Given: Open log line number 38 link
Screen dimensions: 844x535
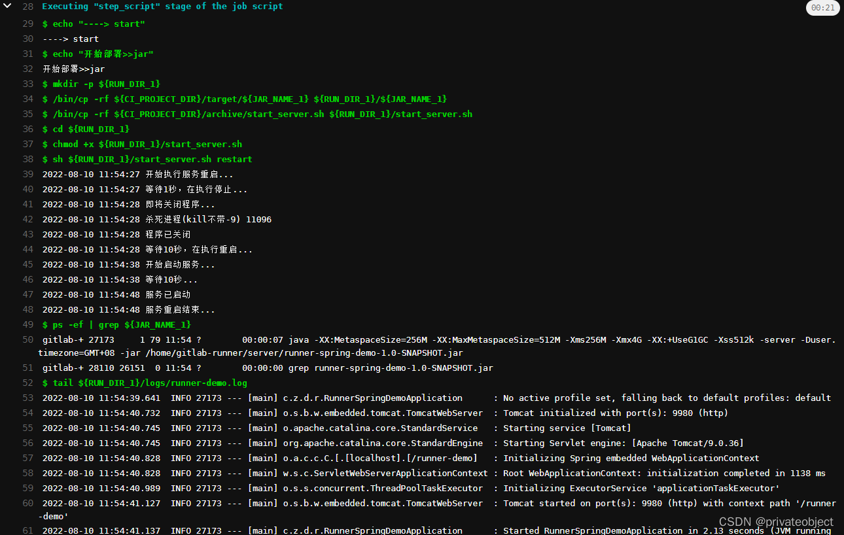Looking at the screenshot, I should [x=27, y=159].
